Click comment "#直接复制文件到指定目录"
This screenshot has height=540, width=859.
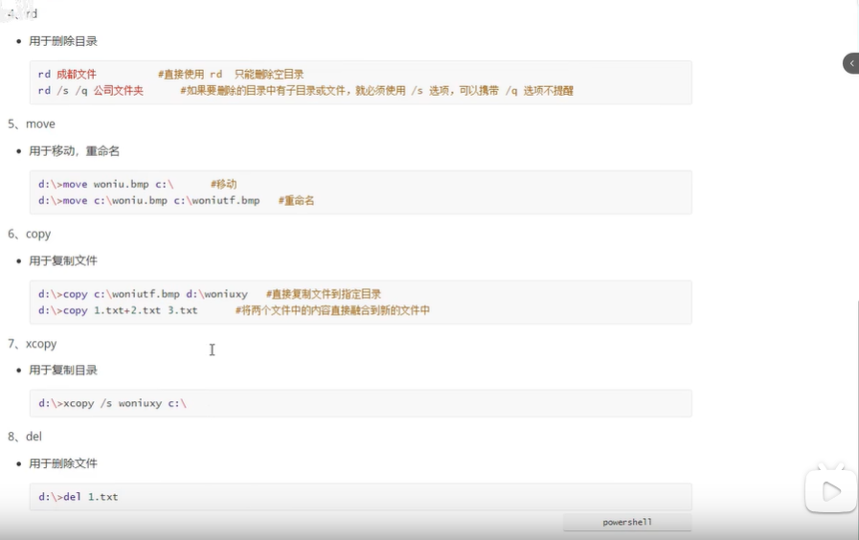click(x=324, y=294)
